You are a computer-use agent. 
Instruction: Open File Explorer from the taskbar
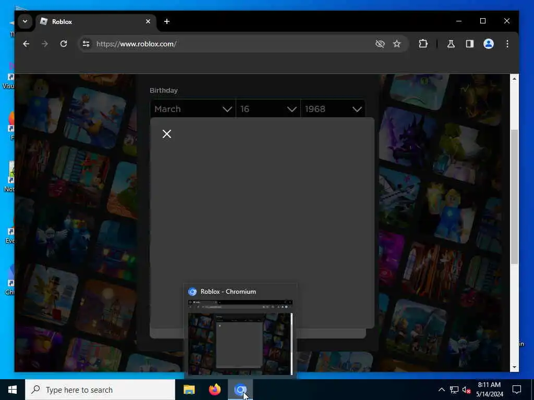[x=189, y=390]
